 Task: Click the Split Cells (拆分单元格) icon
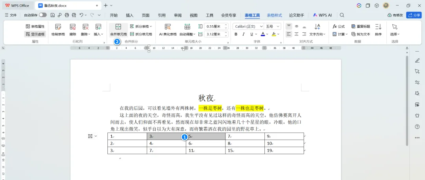point(132,34)
